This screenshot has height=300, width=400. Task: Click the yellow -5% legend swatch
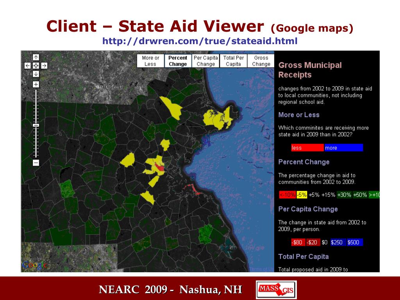pyautogui.click(x=302, y=195)
